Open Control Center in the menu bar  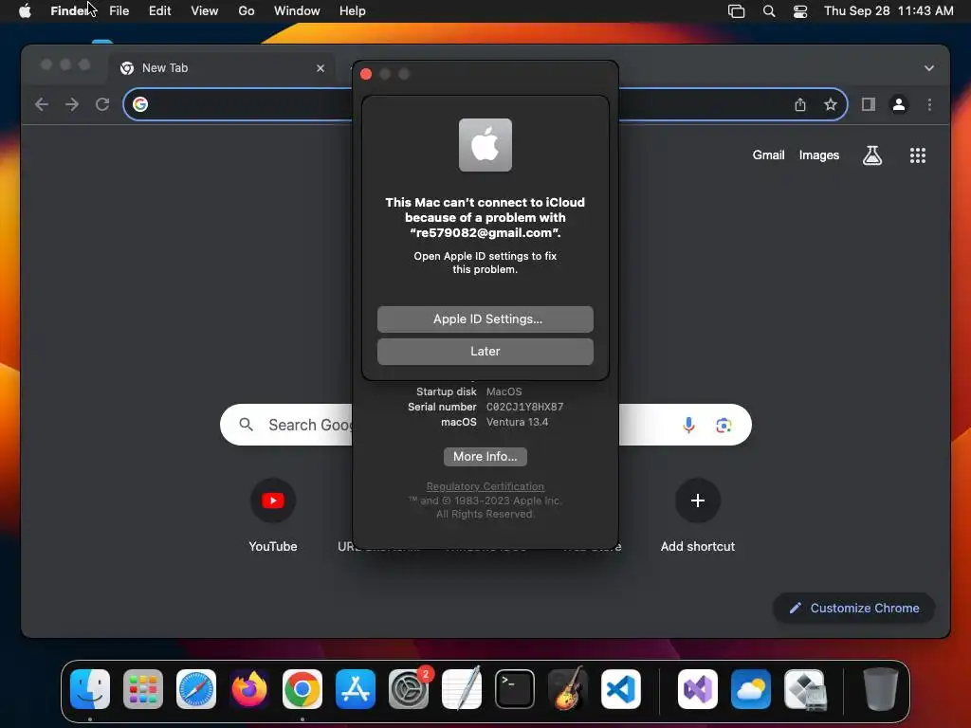800,11
